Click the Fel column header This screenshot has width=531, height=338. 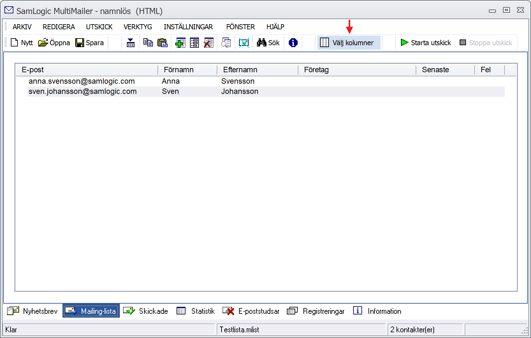click(x=490, y=70)
